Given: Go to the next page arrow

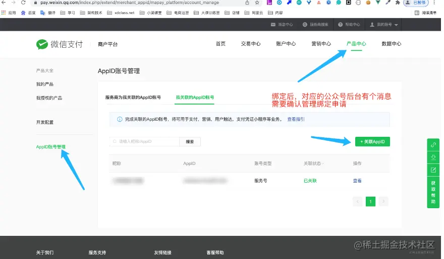Looking at the screenshot, I should coord(383,201).
